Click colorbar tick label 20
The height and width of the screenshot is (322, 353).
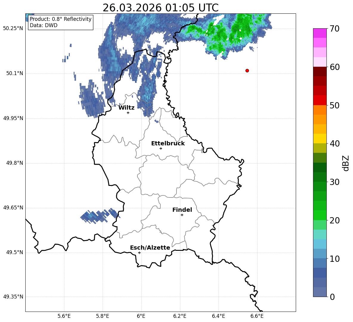pos(335,220)
